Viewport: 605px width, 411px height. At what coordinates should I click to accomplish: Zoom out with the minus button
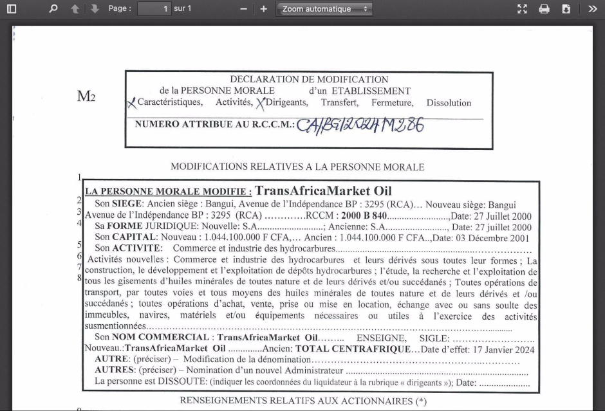(x=244, y=9)
